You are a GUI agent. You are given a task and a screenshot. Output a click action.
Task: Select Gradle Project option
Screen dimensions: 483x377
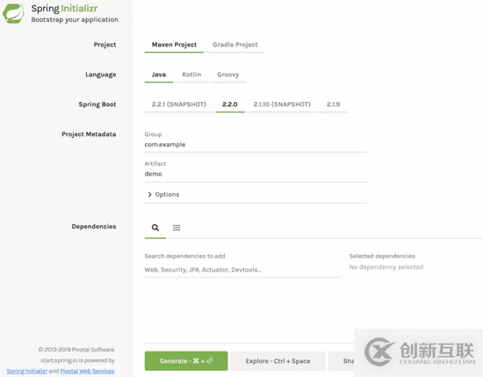pos(235,45)
